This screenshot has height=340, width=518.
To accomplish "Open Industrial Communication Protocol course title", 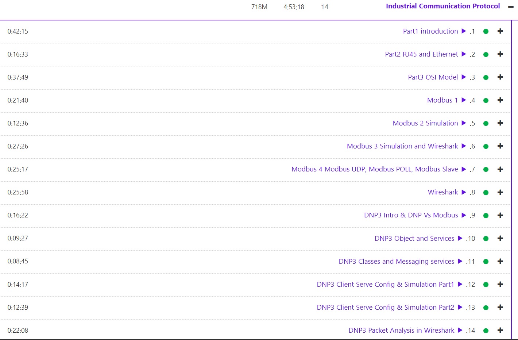I will (x=442, y=6).
